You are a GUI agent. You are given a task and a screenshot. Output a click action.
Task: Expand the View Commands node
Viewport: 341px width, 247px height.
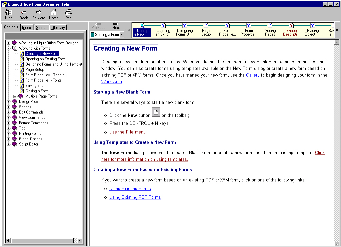click(8, 118)
